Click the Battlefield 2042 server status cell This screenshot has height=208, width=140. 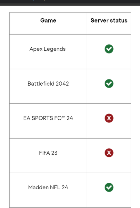109,86
